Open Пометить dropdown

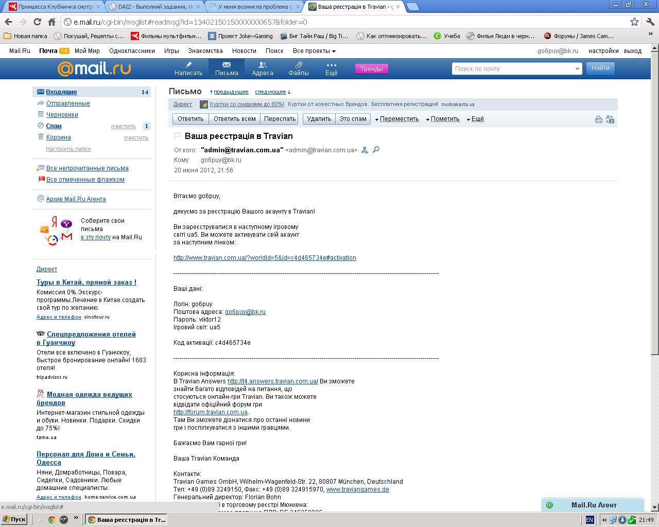pyautogui.click(x=443, y=119)
